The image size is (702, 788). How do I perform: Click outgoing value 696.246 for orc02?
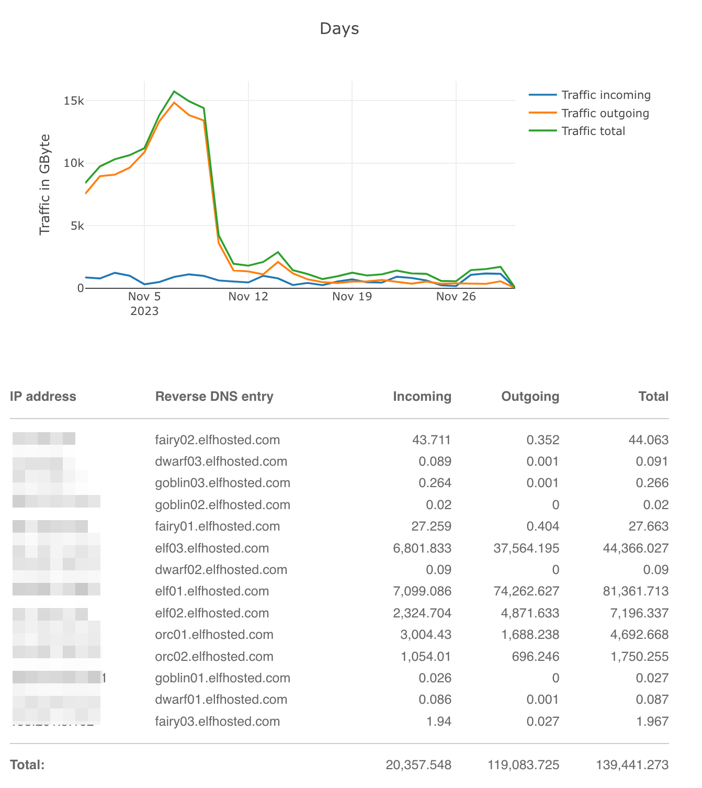[537, 657]
